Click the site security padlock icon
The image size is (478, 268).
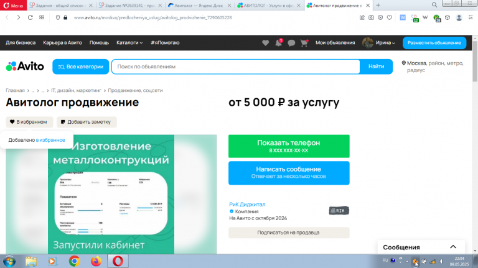tap(65, 17)
